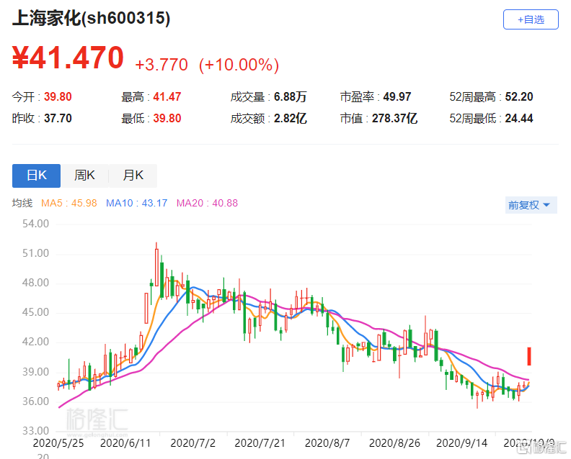Click the change percent (+10.00%)
The image size is (571, 459).
tap(239, 65)
